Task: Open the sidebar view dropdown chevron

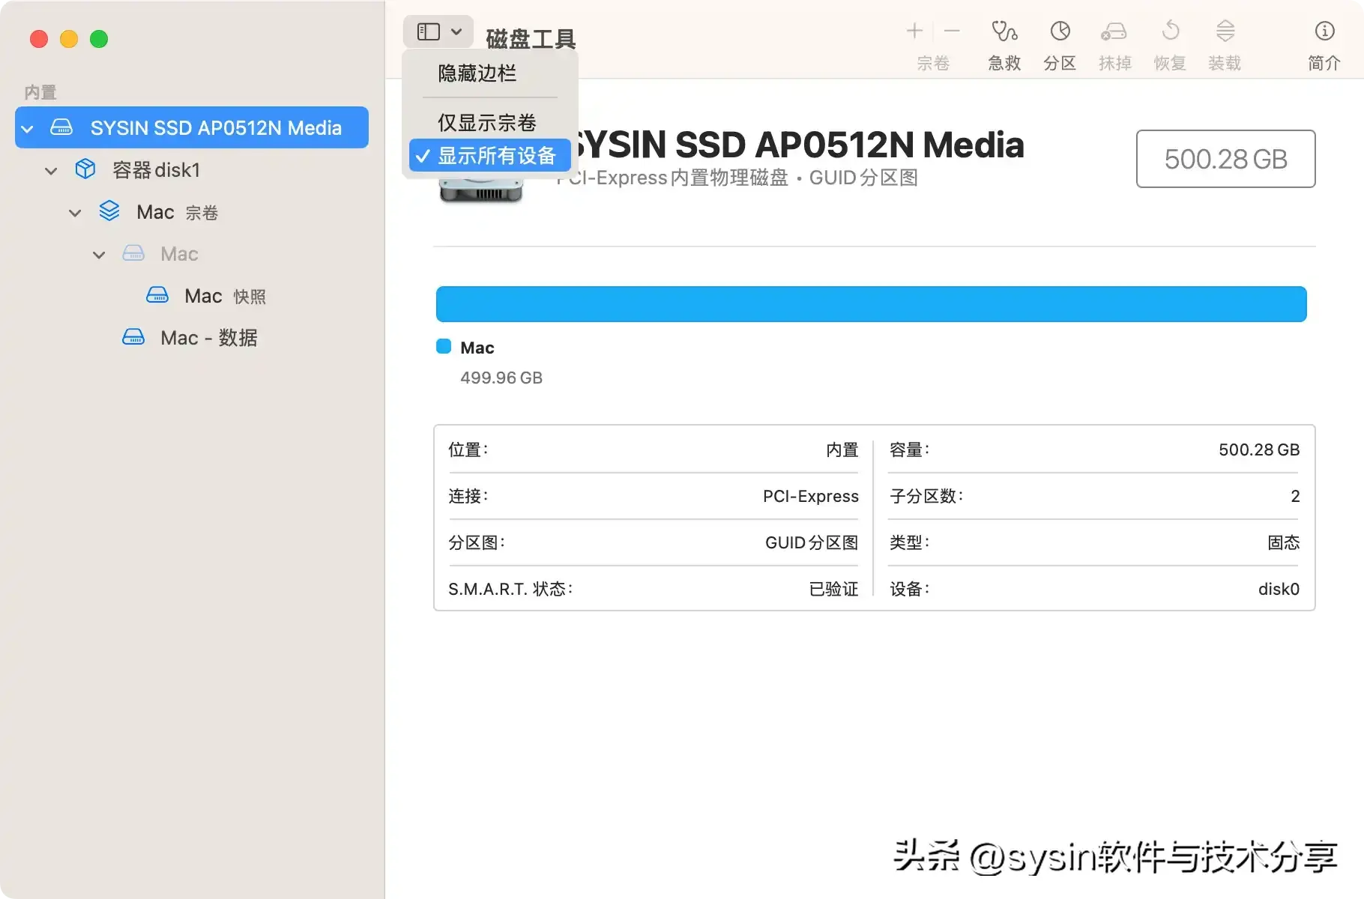Action: (x=456, y=31)
